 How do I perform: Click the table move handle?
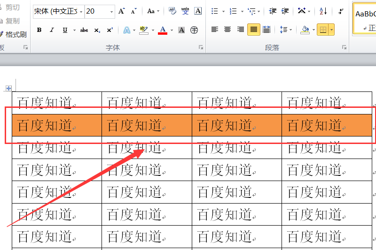click(8, 88)
